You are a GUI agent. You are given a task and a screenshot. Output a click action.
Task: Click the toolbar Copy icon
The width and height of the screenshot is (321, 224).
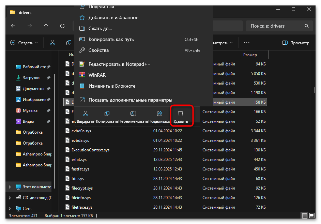tap(69, 43)
